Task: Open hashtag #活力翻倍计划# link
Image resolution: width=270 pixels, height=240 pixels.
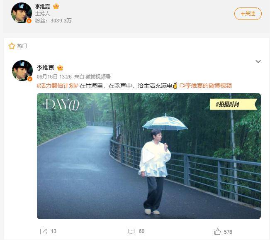Action: pos(57,86)
